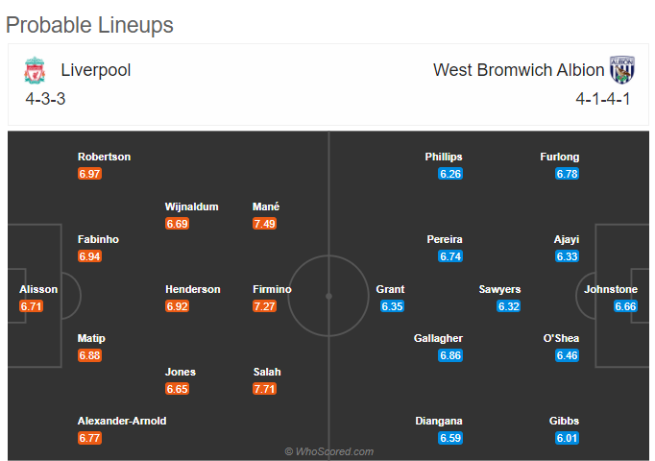
Task: Click Gibbs' 6.01 blue rating badge
Action: pos(567,439)
